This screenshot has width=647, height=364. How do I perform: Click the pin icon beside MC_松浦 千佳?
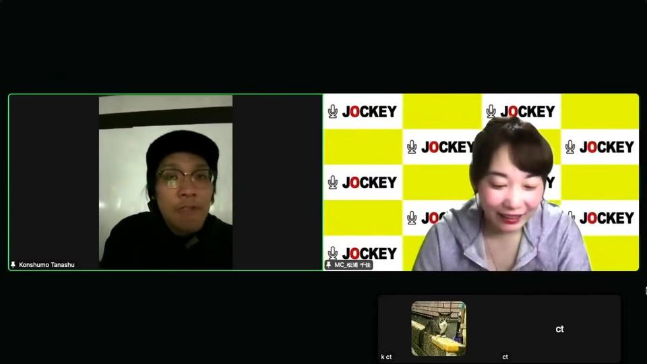(x=329, y=264)
